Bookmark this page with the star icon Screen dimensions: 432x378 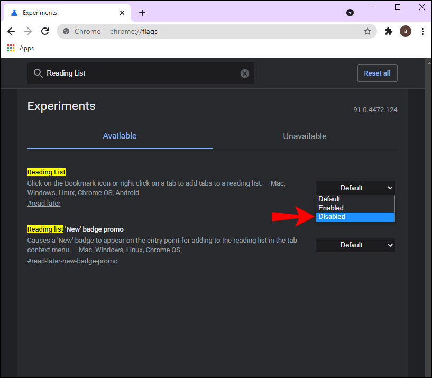click(367, 31)
